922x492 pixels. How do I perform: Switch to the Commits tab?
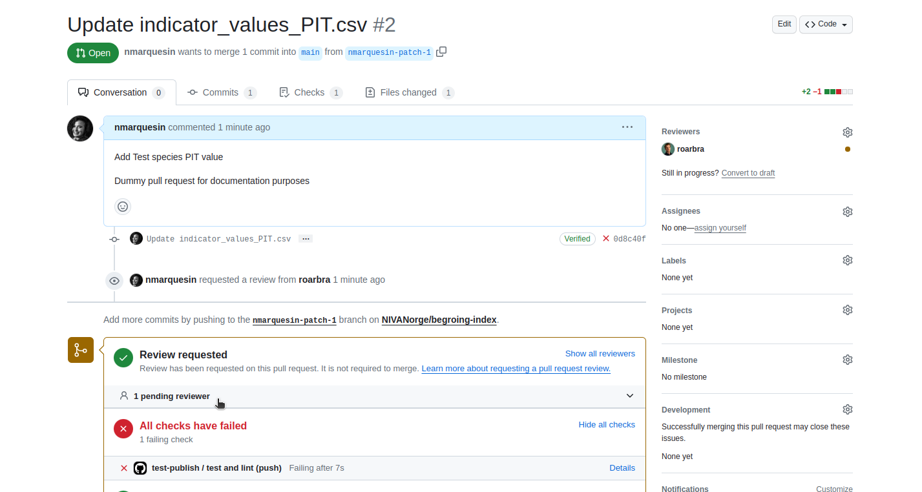pos(222,92)
